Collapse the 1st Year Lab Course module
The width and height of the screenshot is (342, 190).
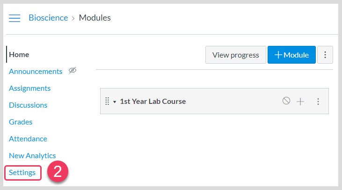pos(115,102)
